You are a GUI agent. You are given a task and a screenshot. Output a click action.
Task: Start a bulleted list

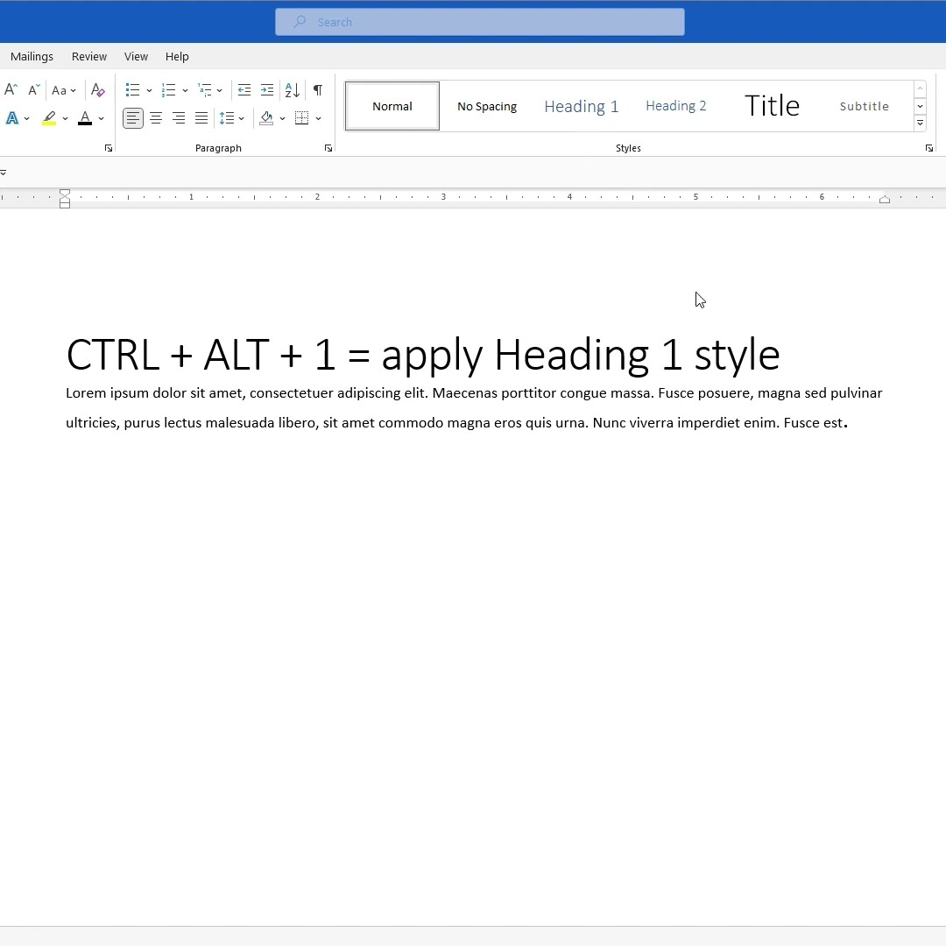133,90
